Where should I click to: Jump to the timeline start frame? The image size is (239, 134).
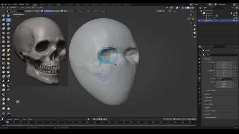pyautogui.click(x=94, y=119)
